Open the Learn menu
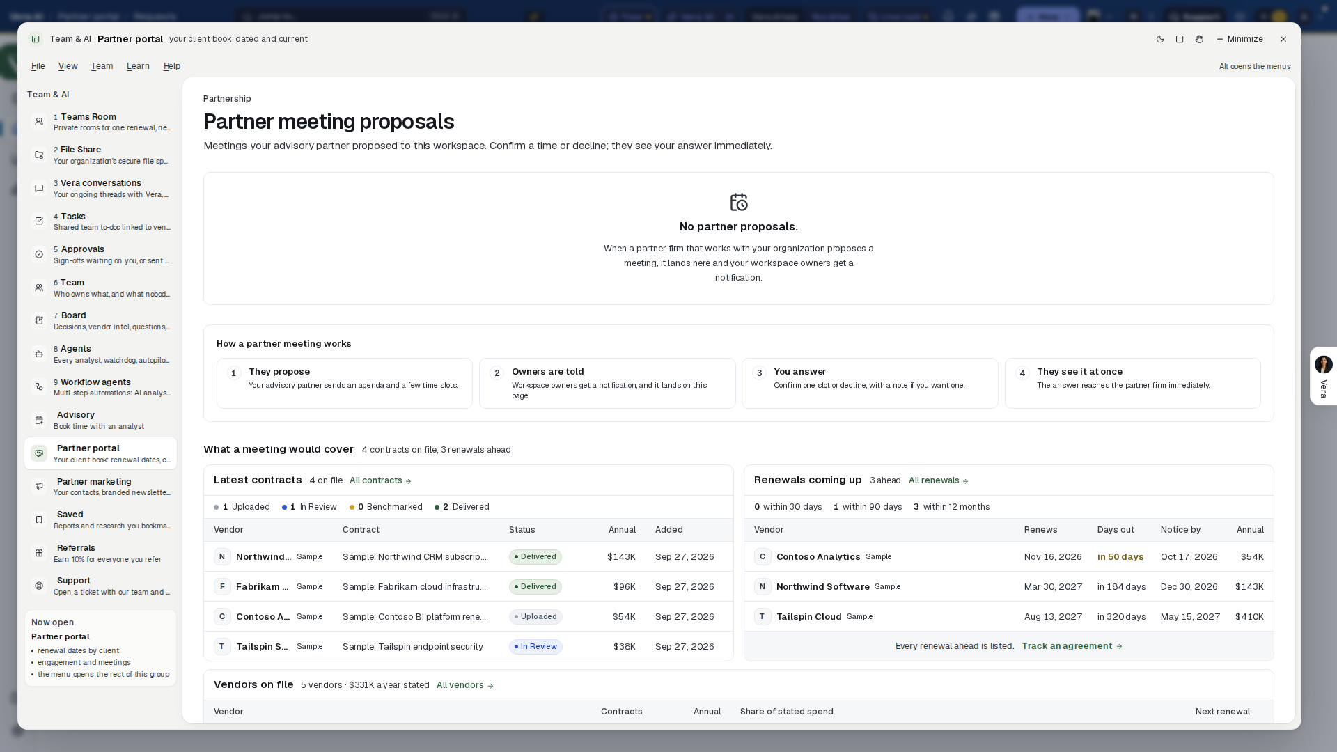The width and height of the screenshot is (1337, 752). tap(138, 66)
